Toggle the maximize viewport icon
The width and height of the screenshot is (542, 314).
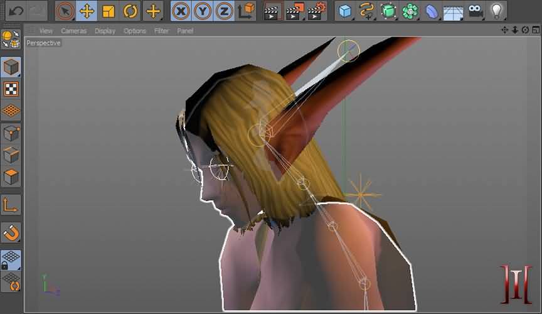point(536,30)
